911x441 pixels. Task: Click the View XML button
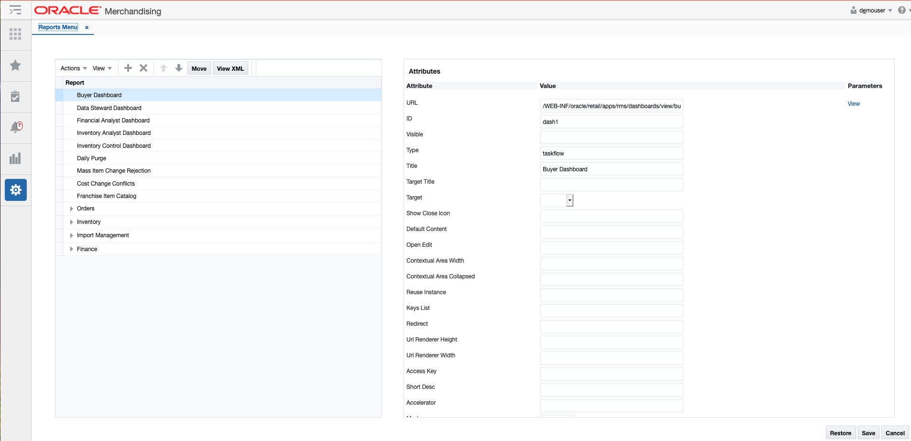point(230,68)
